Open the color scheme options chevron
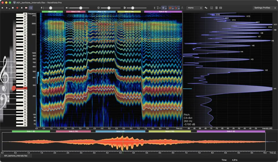The image size is (278, 162). (179, 8)
